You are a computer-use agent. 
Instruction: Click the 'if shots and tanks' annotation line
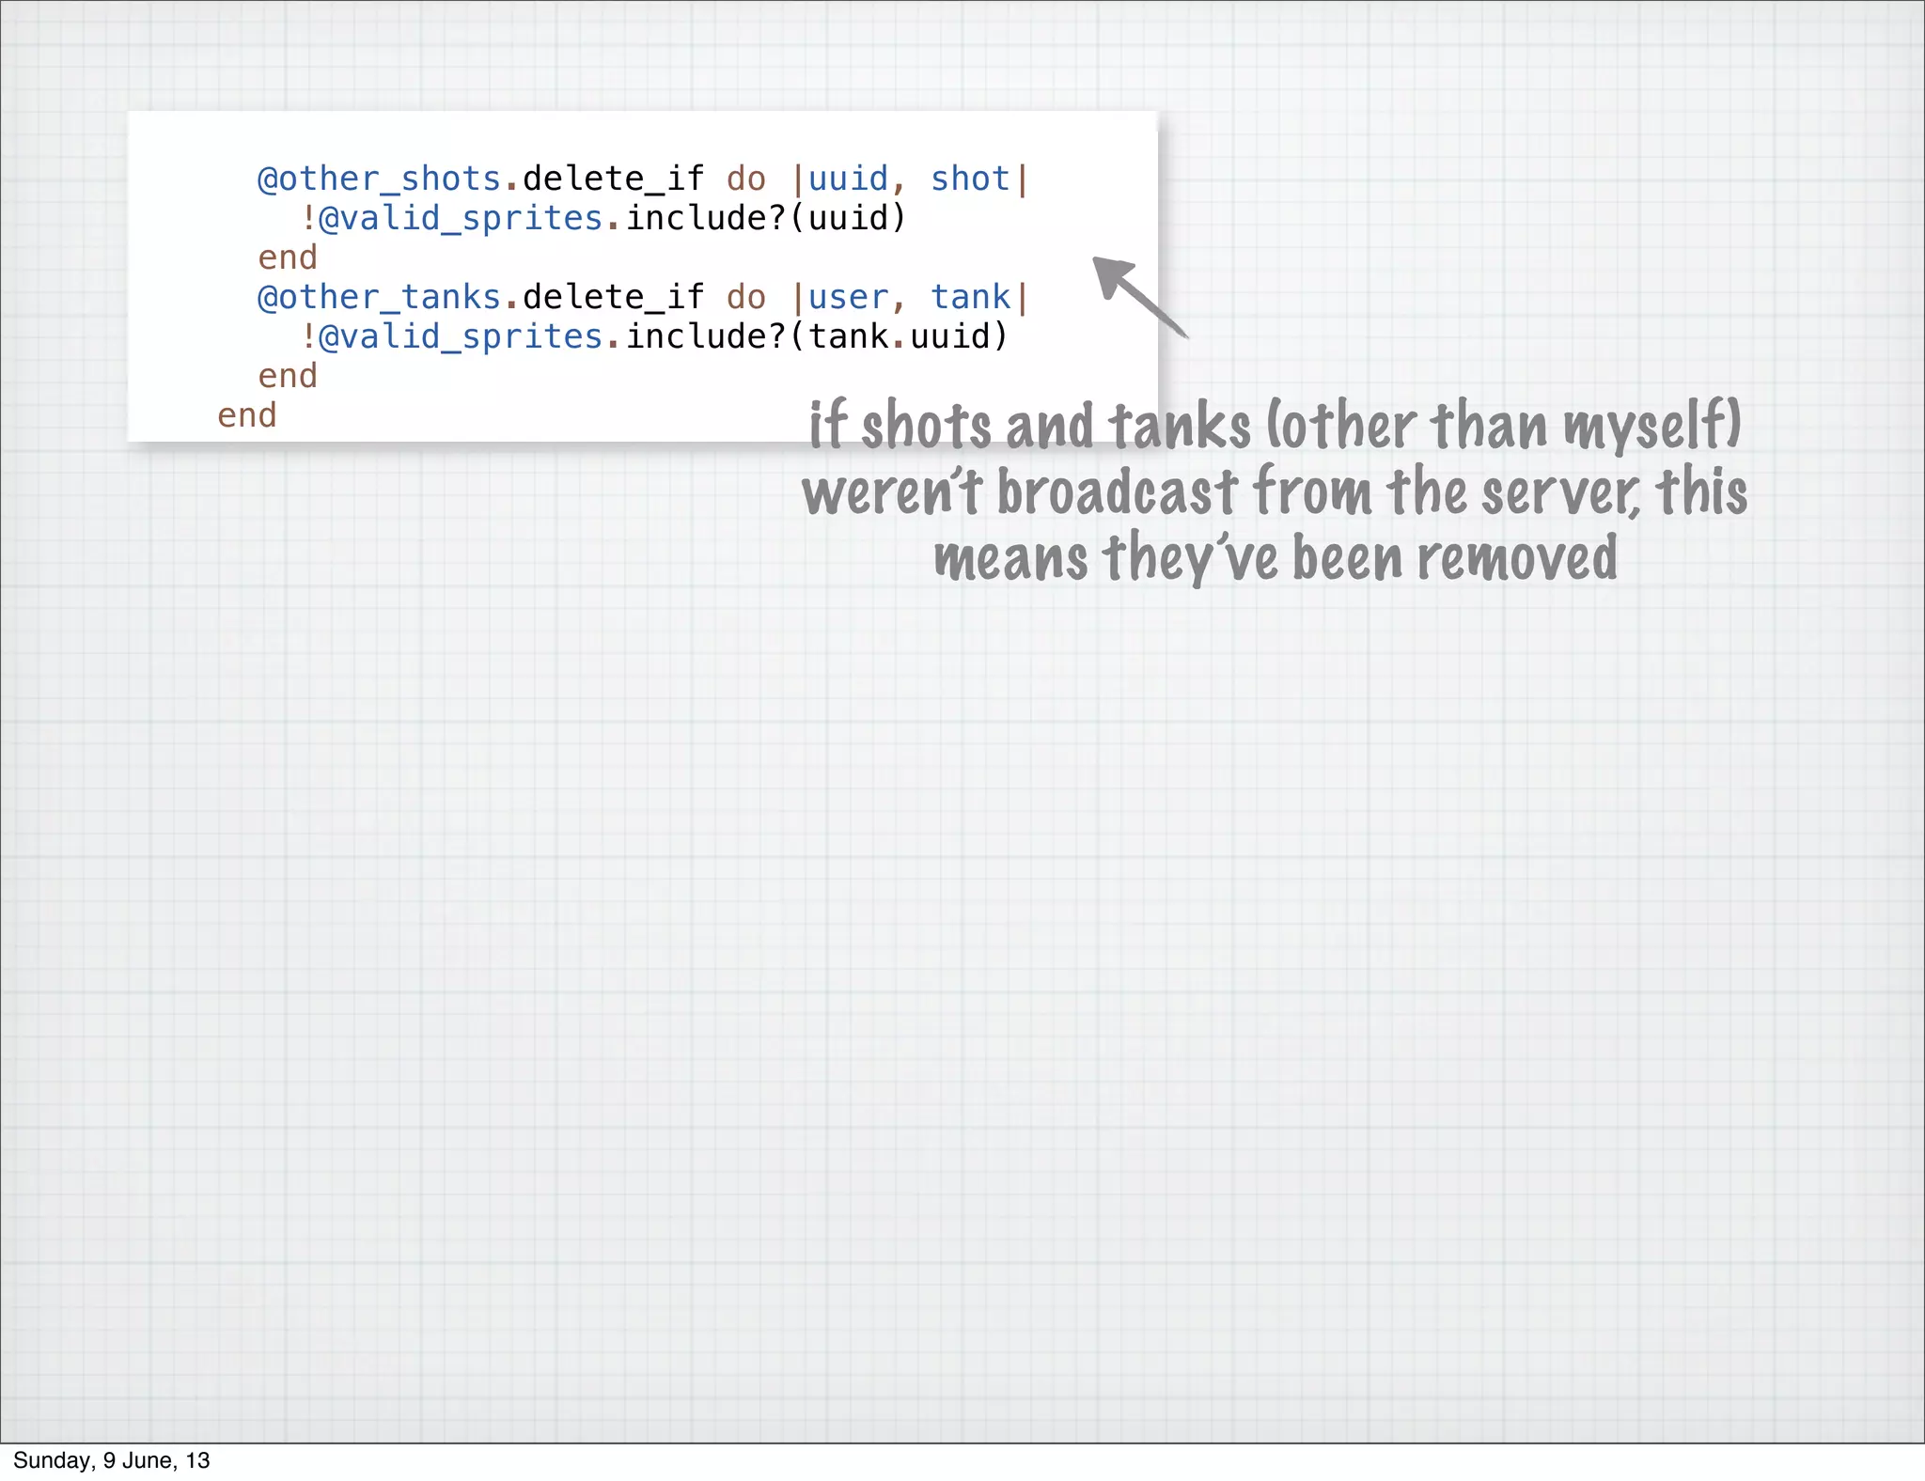(1274, 425)
